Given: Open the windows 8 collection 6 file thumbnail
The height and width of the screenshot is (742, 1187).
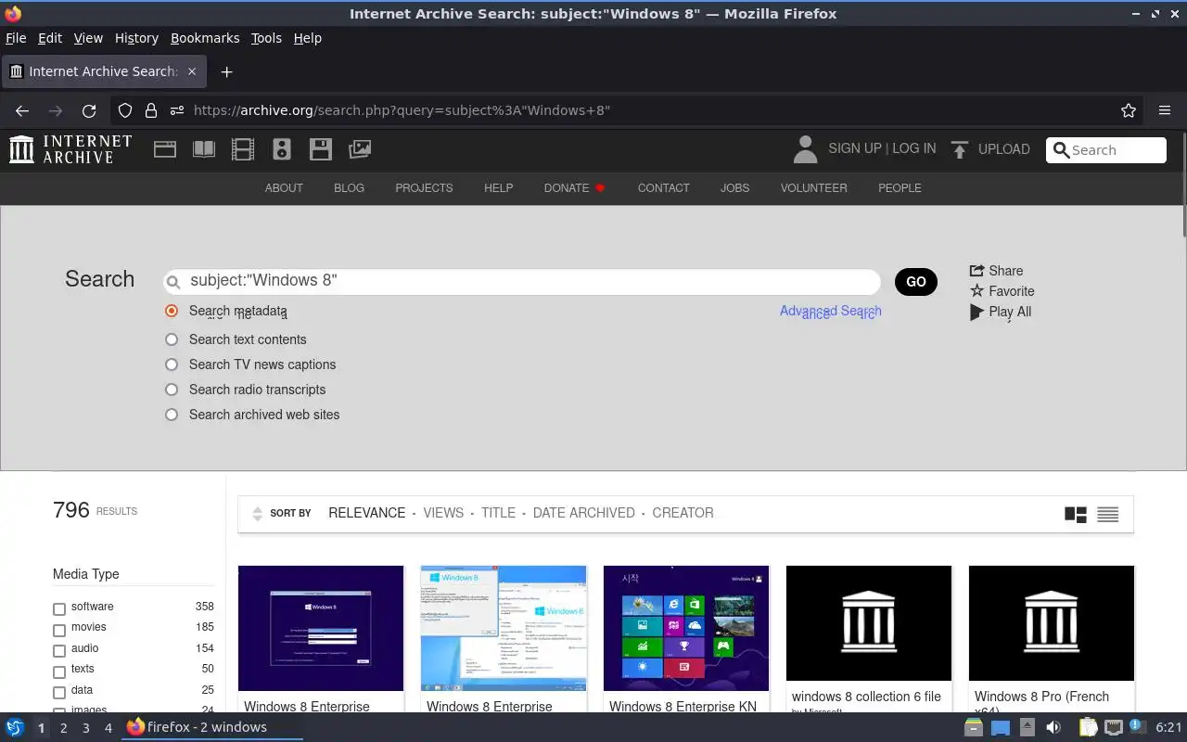Looking at the screenshot, I should [x=869, y=623].
